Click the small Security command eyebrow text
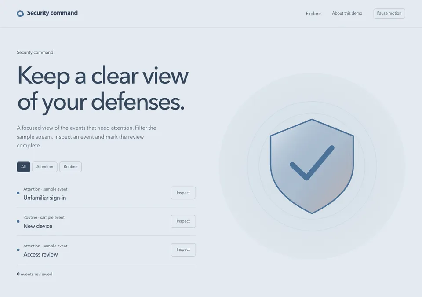This screenshot has width=422, height=297. click(x=35, y=52)
